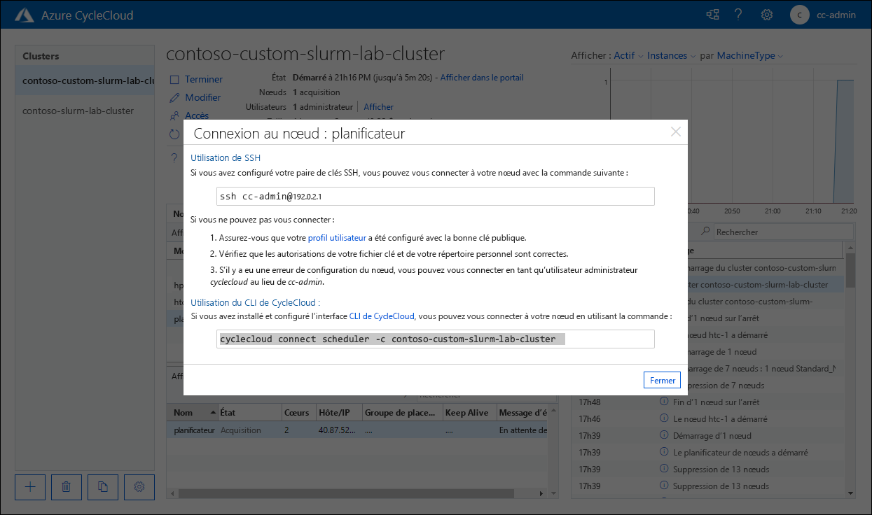Close the dialog with the Fermer button
This screenshot has width=872, height=515.
point(661,379)
